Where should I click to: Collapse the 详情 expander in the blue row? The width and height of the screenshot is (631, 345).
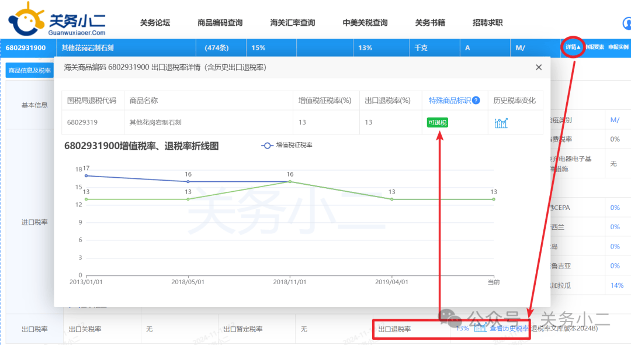click(x=573, y=47)
